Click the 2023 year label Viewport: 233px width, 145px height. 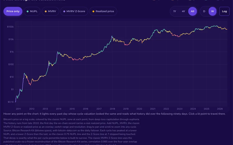pyautogui.click(x=179, y=109)
